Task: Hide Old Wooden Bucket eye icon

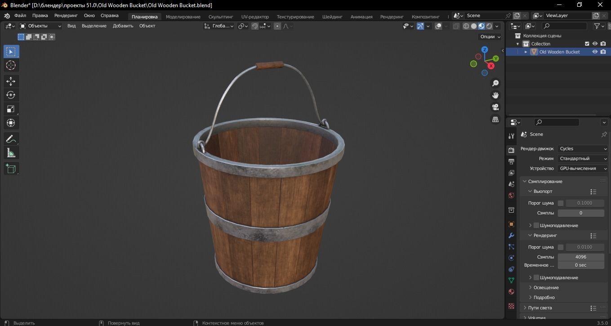Action: (595, 52)
